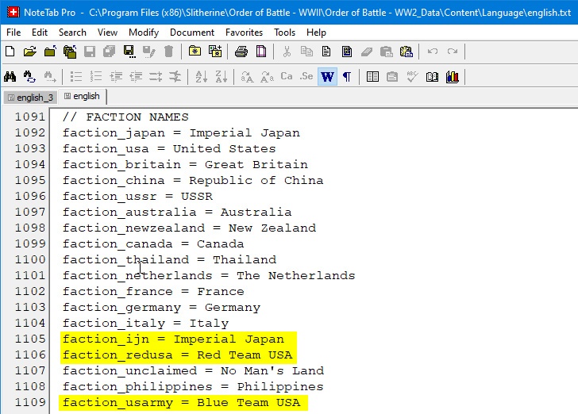
Task: Click the NoteTab Pro title bar icon
Action: (x=13, y=12)
